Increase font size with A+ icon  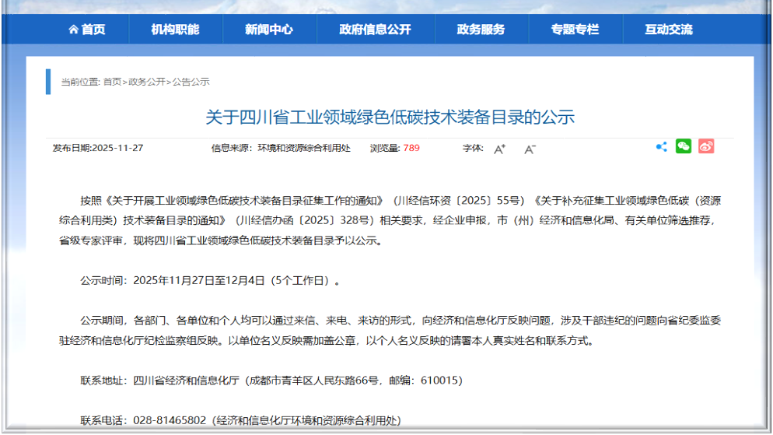[x=499, y=149]
